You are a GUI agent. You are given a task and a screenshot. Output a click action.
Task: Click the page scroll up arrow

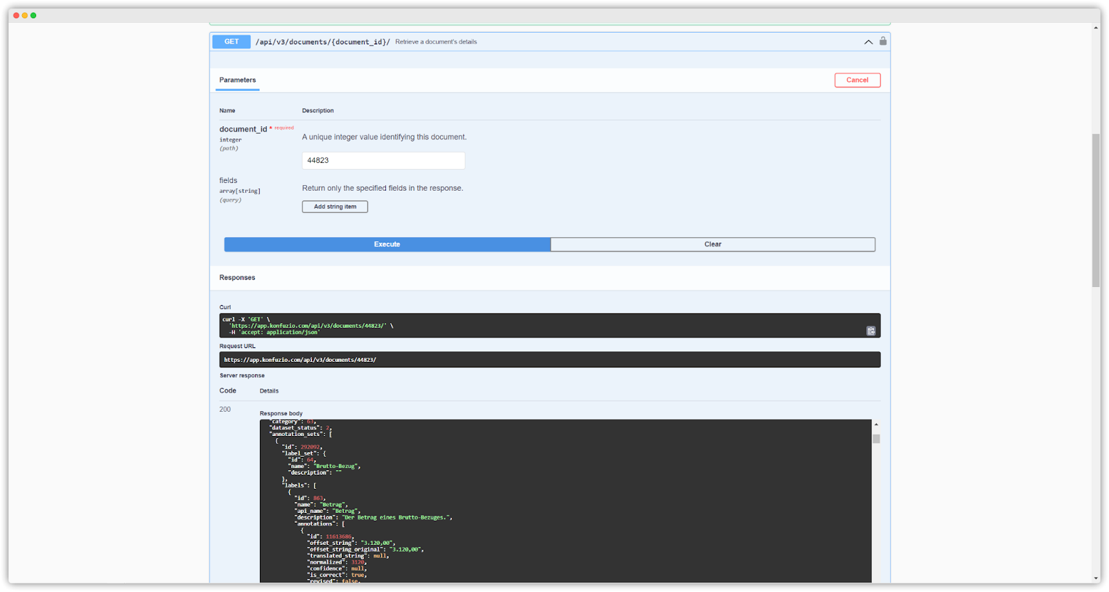pyautogui.click(x=1096, y=28)
